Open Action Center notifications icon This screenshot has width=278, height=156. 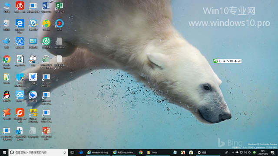coord(273,152)
